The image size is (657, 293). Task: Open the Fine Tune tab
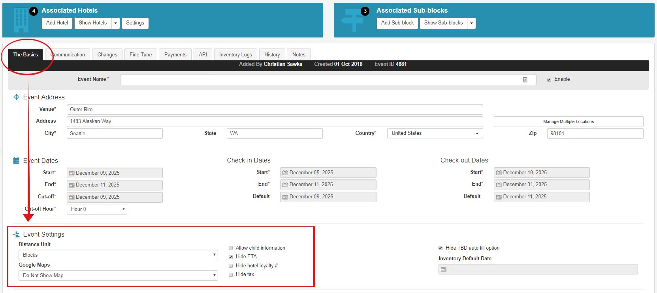tap(141, 54)
